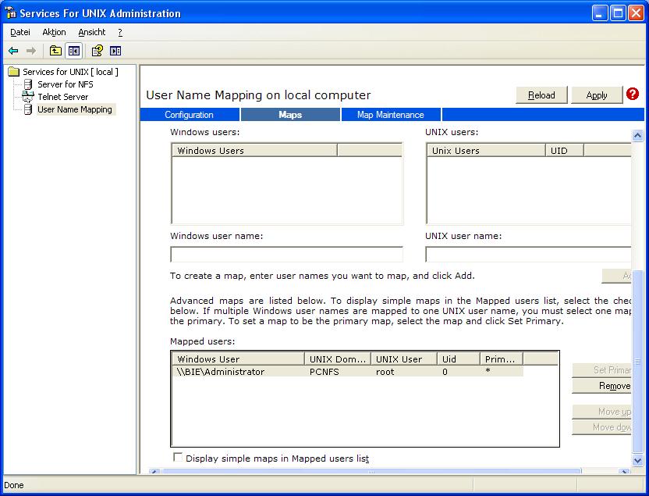Click the Up one level folder icon
Image resolution: width=649 pixels, height=496 pixels.
[55, 51]
